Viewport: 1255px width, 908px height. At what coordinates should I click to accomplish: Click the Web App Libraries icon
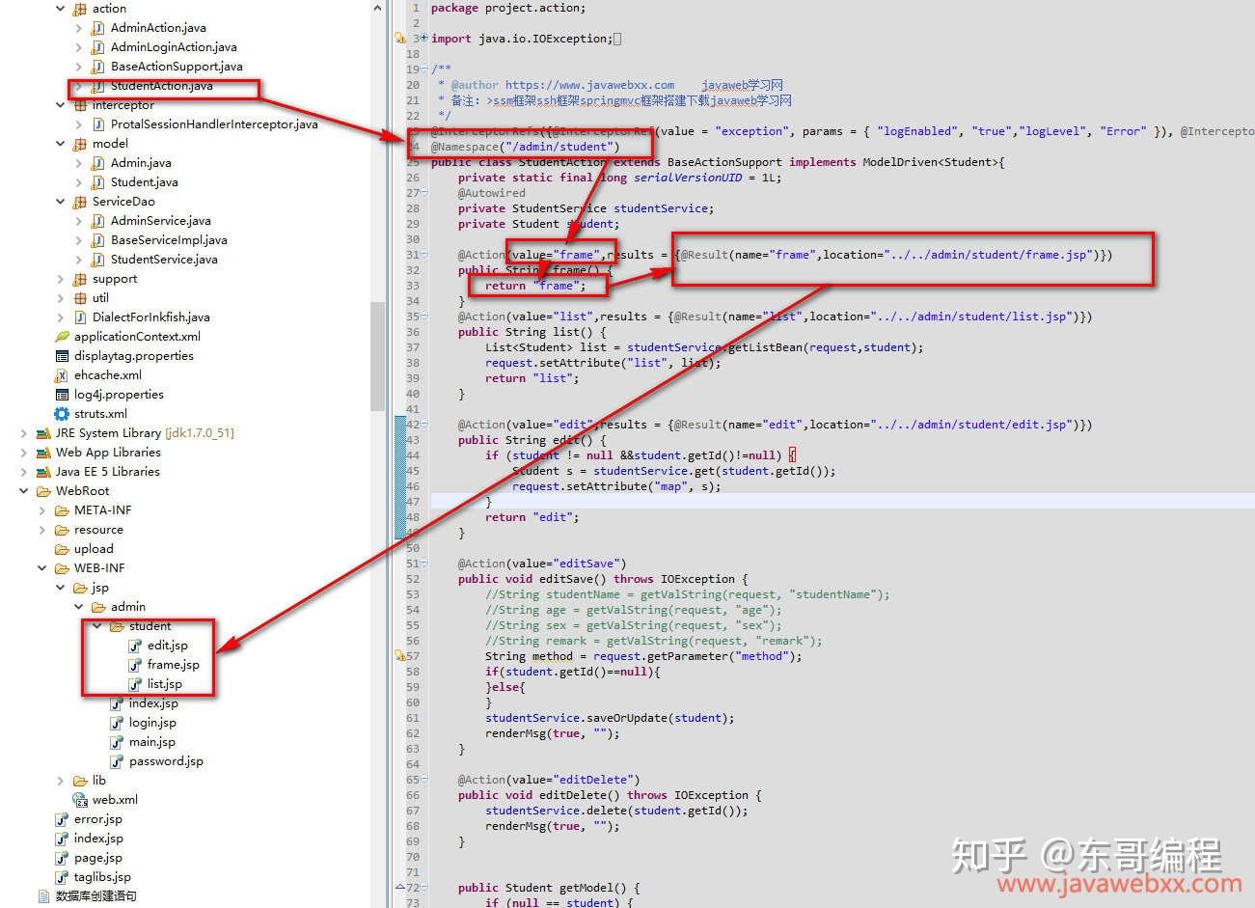(43, 453)
